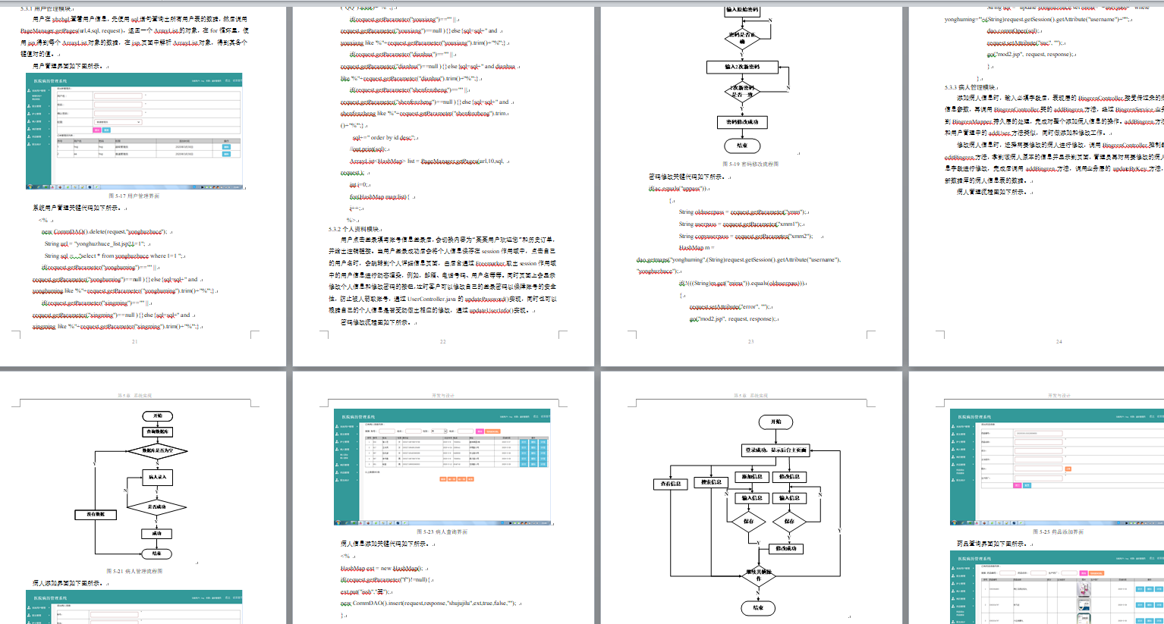Click the heading "5.3.3 病人管理模块"
1164x624 pixels.
[971, 87]
